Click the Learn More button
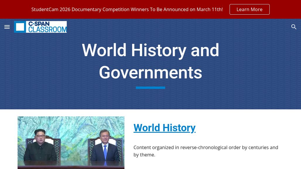Screen dimensions: 301x169 pos(249,9)
